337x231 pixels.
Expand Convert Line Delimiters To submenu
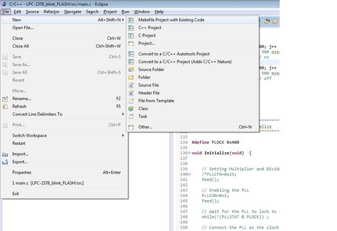pyautogui.click(x=123, y=114)
